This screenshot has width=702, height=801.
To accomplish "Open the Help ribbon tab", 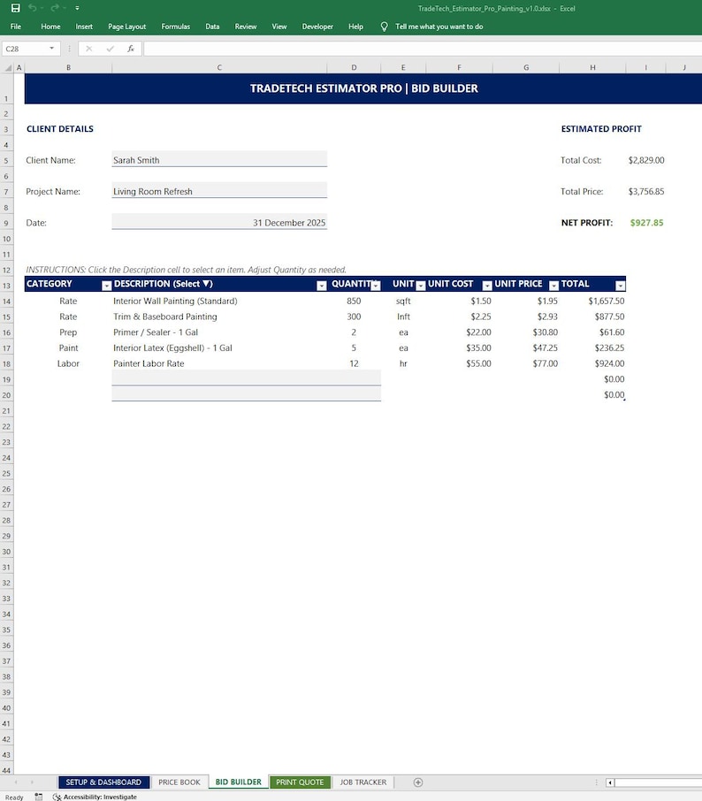I will click(355, 27).
